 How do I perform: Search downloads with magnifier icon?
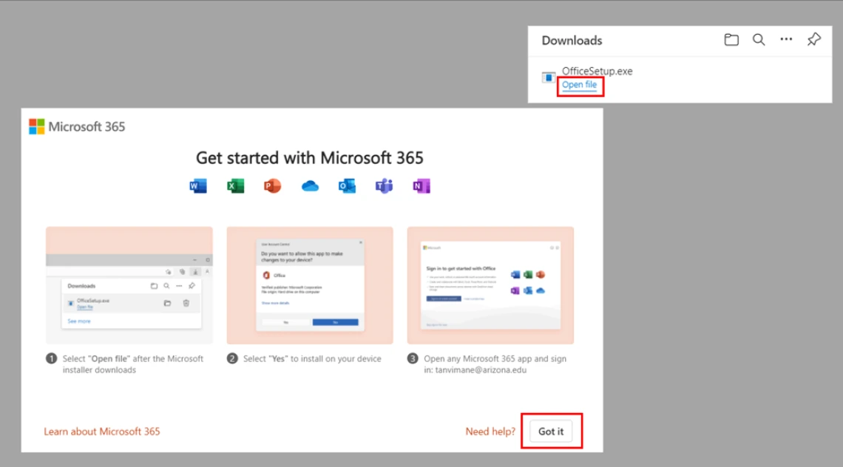[x=759, y=40]
